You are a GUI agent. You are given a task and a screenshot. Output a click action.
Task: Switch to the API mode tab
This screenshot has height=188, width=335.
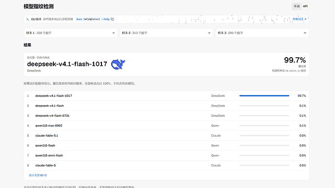pos(305,6)
